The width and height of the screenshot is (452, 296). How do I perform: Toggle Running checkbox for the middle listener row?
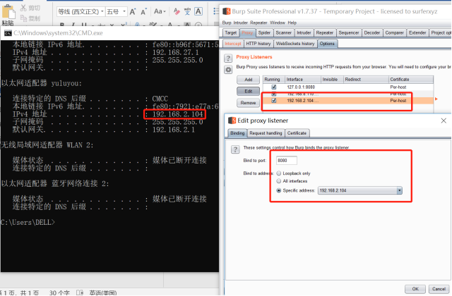[274, 94]
